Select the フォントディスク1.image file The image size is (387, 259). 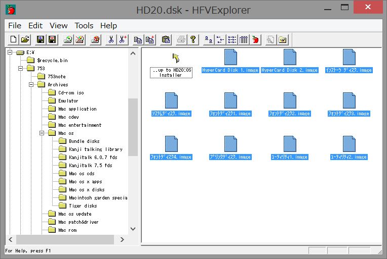tap(230, 105)
